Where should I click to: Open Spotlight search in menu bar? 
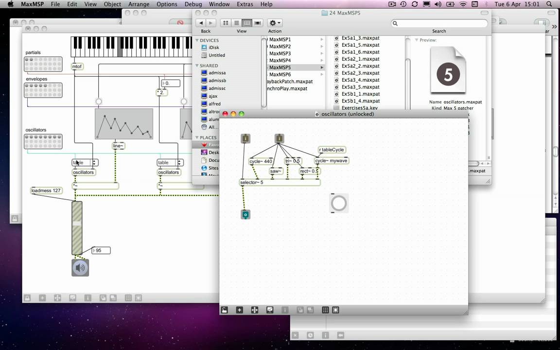click(549, 4)
